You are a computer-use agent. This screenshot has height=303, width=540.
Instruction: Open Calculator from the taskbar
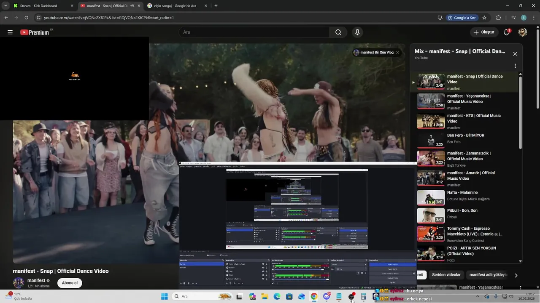point(364,296)
